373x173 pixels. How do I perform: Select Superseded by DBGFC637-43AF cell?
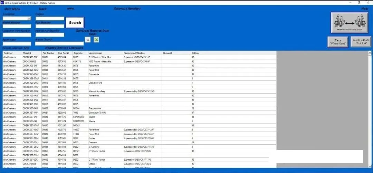pyautogui.click(x=142, y=130)
